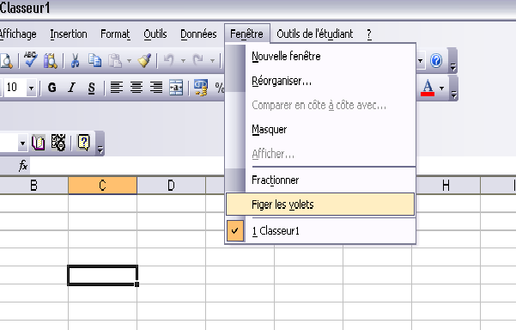The height and width of the screenshot is (330, 516).
Task: Choose Nouvelle fenêtre menu entry
Action: (320, 56)
